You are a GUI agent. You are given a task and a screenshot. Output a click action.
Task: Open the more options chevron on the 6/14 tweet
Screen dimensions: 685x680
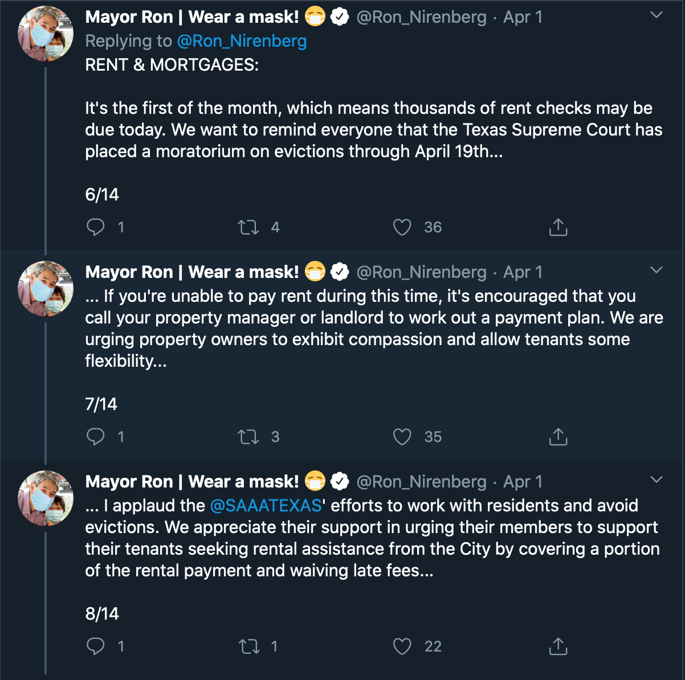(657, 15)
